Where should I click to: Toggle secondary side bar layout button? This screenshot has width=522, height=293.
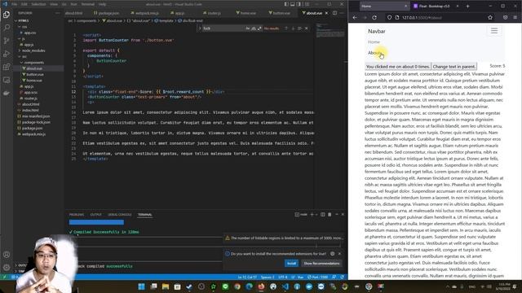click(299, 4)
